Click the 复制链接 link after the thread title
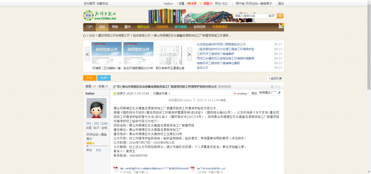 224,87
